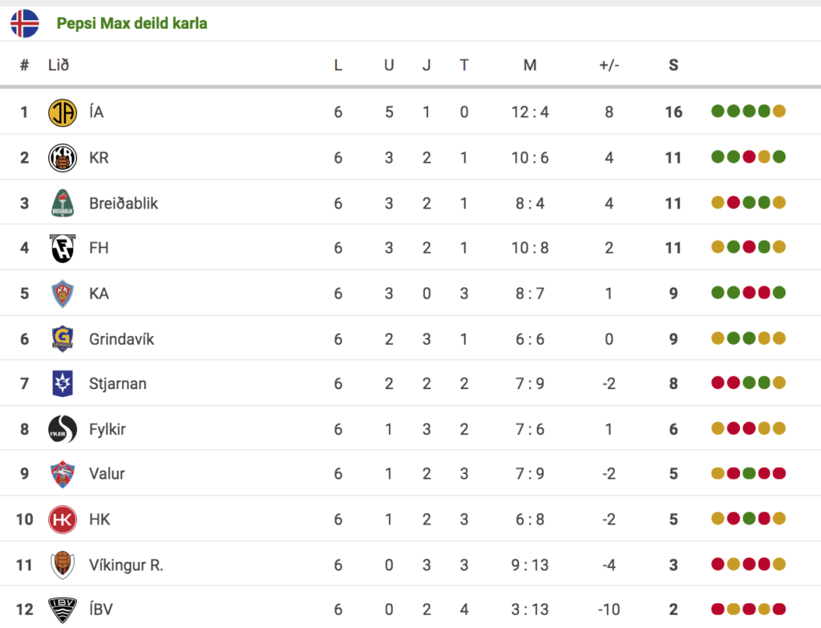Click the KR club crest

click(63, 158)
